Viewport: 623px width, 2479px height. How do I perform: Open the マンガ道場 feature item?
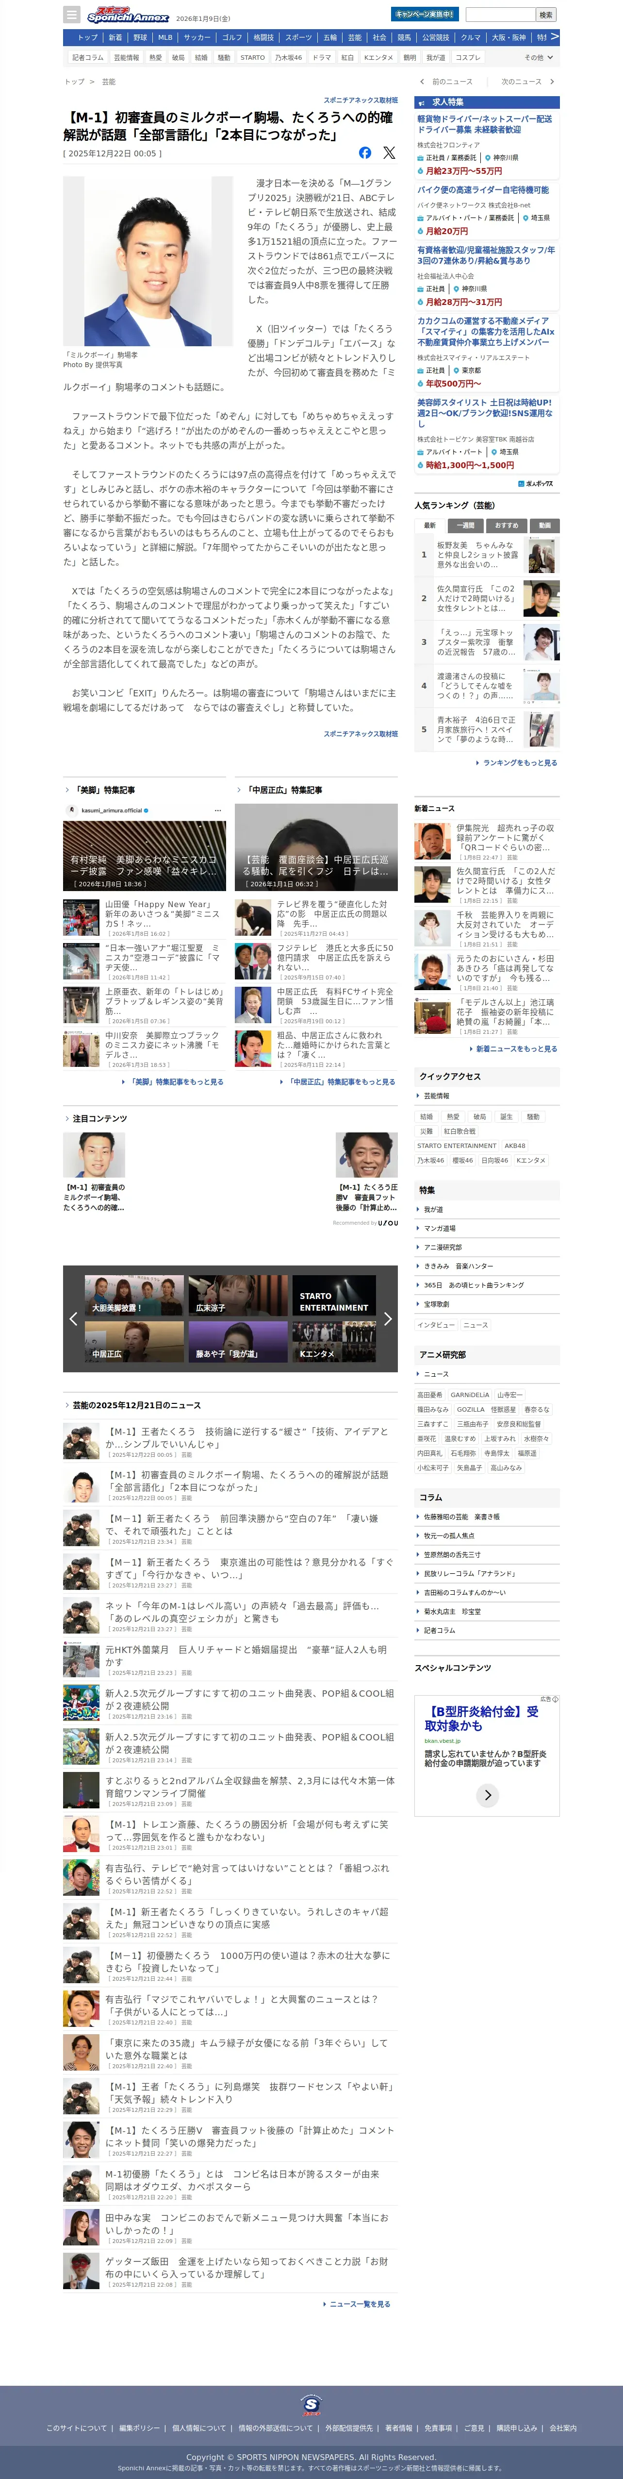[x=440, y=1229]
